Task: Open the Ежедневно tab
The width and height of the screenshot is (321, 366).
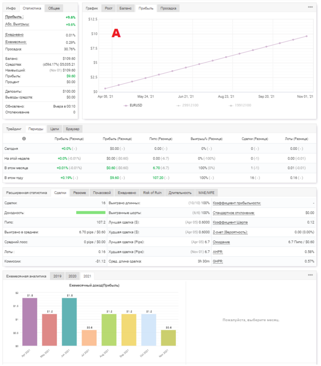Action: (x=127, y=193)
